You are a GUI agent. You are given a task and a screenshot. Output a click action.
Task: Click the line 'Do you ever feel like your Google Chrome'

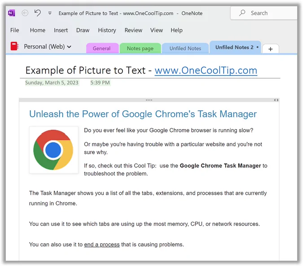[x=169, y=131]
